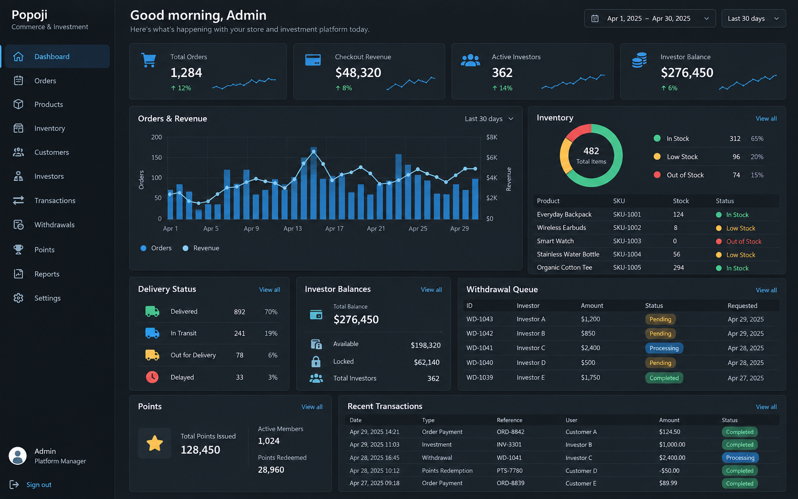Click the blue In Transit truck icon
This screenshot has height=499, width=798.
(x=152, y=333)
